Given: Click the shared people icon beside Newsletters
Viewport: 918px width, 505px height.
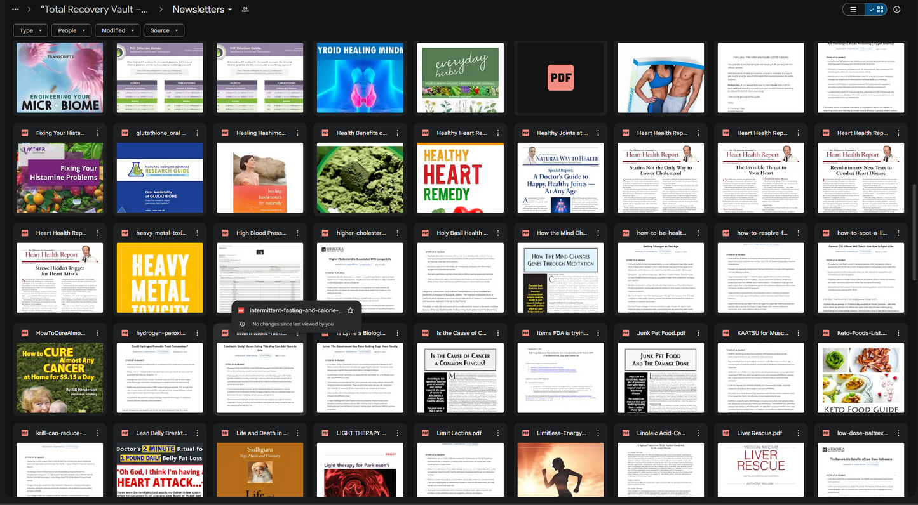Looking at the screenshot, I should [246, 10].
